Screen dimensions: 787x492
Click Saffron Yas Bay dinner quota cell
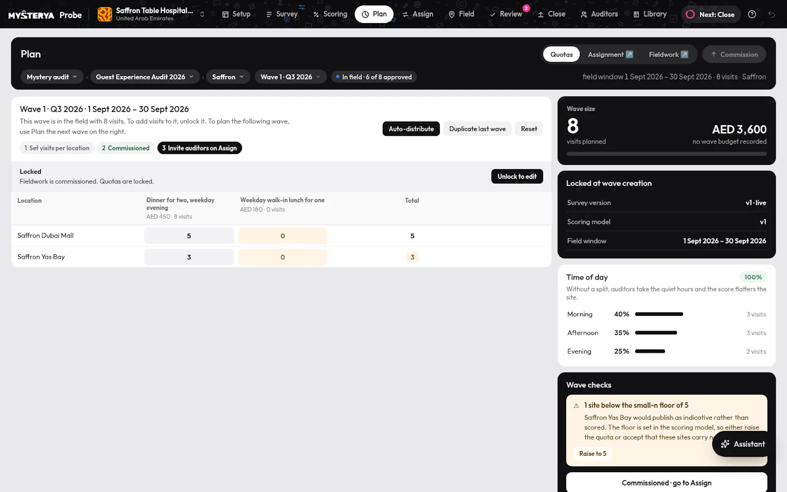(x=189, y=257)
